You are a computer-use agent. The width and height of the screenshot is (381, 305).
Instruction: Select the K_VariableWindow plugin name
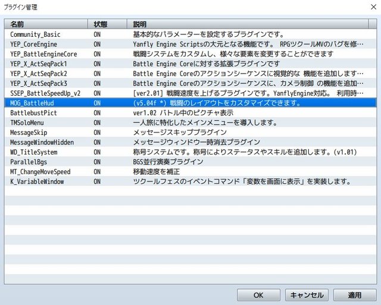point(37,181)
